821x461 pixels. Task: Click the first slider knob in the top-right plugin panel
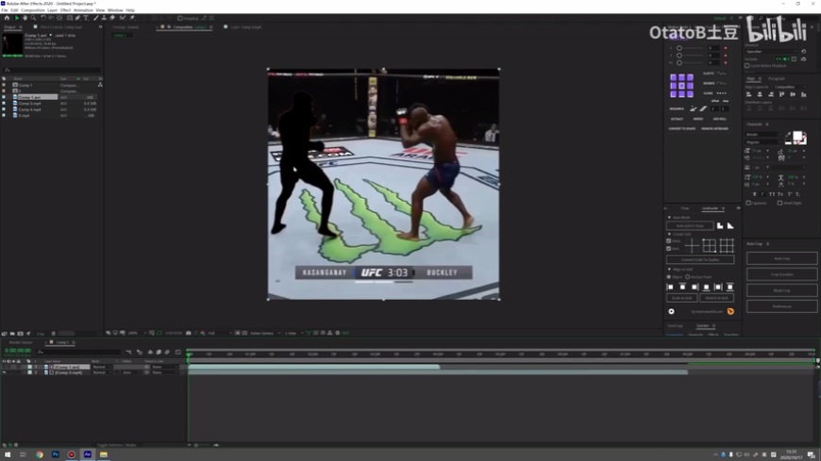point(679,48)
